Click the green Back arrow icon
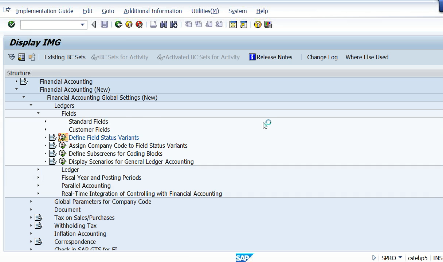Image resolution: width=443 pixels, height=262 pixels. click(x=118, y=24)
